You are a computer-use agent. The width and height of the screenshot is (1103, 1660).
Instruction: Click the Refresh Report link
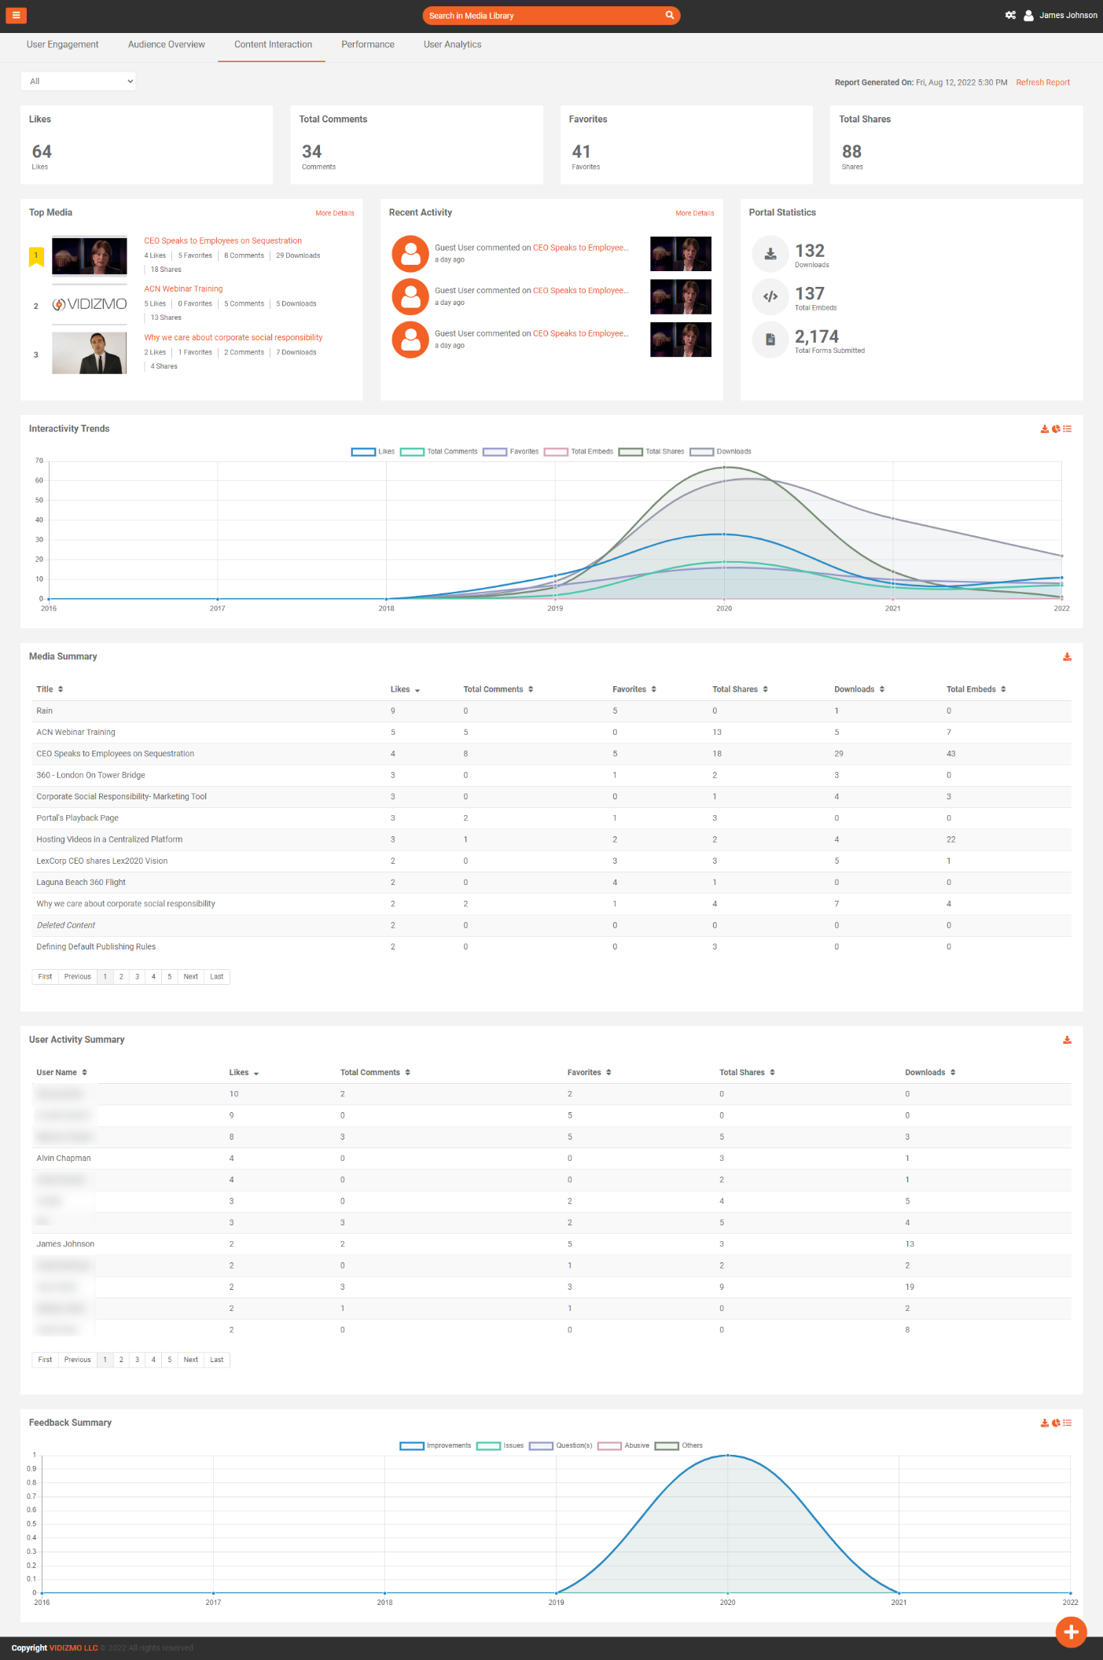[x=1042, y=83]
